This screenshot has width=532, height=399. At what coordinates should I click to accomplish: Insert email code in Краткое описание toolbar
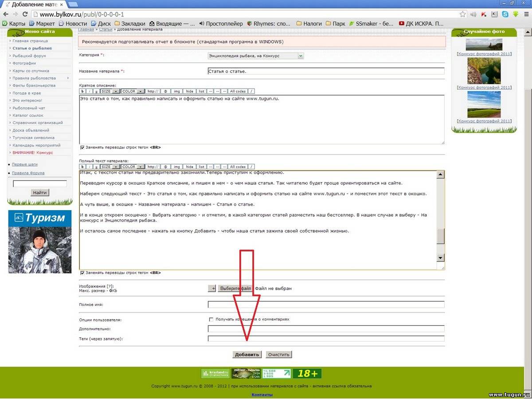[x=165, y=92]
